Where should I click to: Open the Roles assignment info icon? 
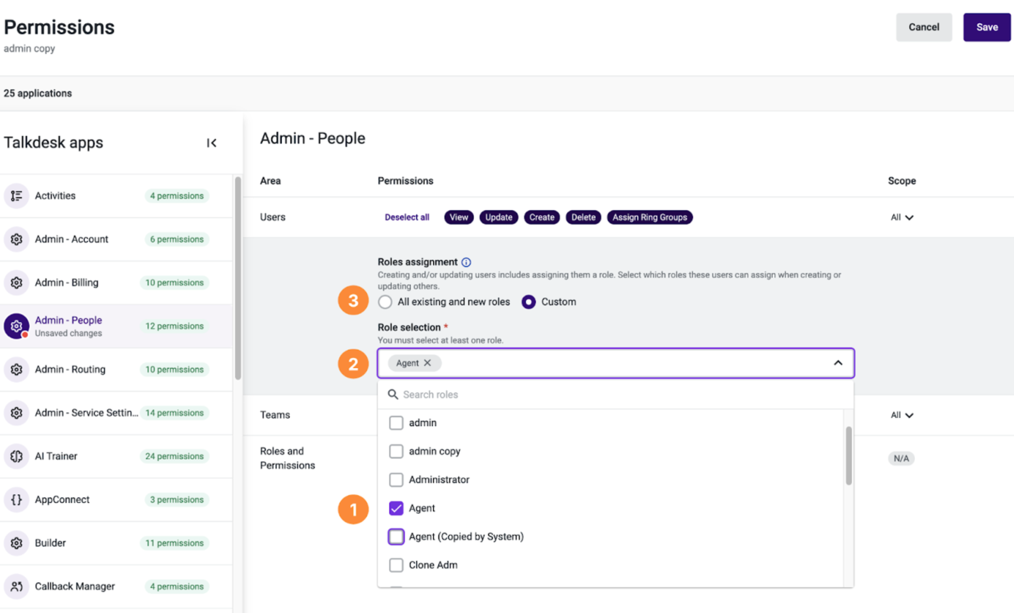pyautogui.click(x=466, y=262)
